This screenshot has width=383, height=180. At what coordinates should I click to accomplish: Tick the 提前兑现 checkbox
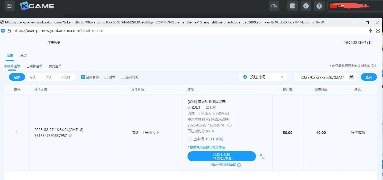[123, 77]
